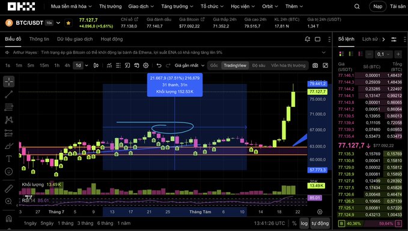The image size is (408, 231).
Task: Increase order book grouping with plus
Action: (x=398, y=54)
